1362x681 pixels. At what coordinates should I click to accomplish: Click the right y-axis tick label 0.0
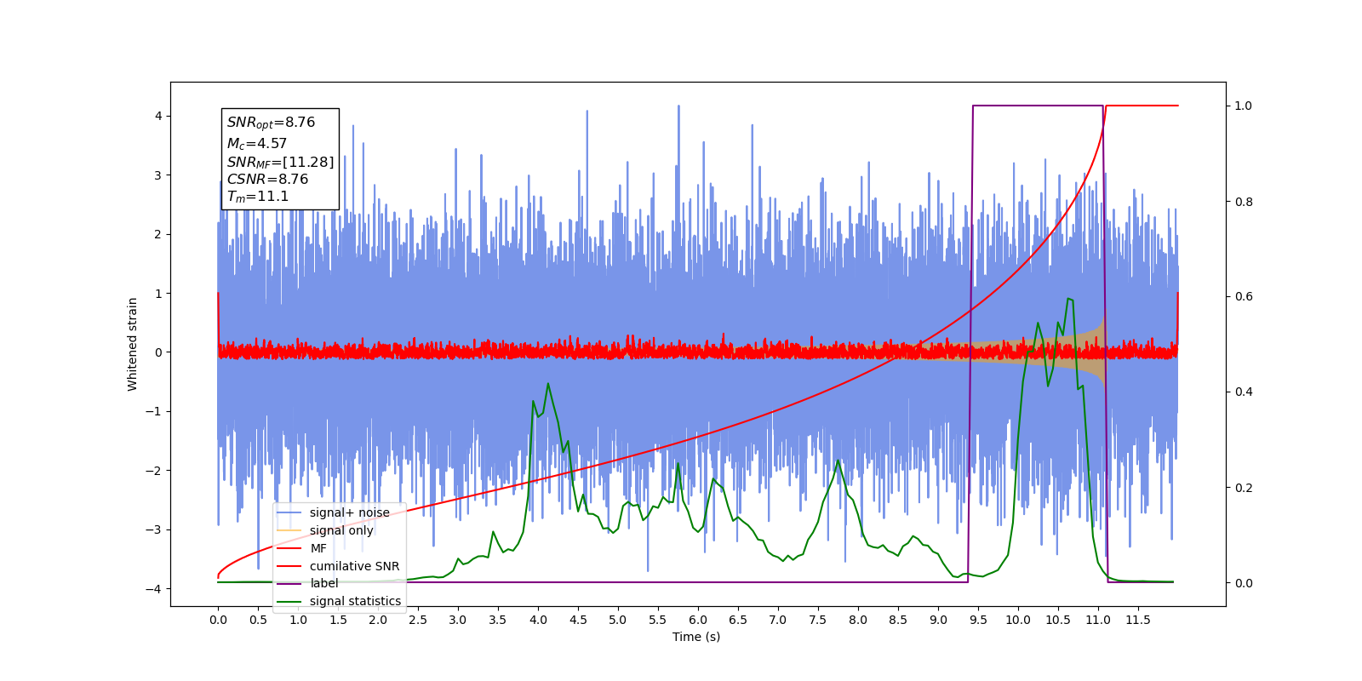coord(1244,583)
